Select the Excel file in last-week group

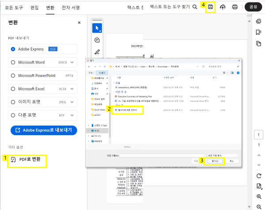point(128,110)
